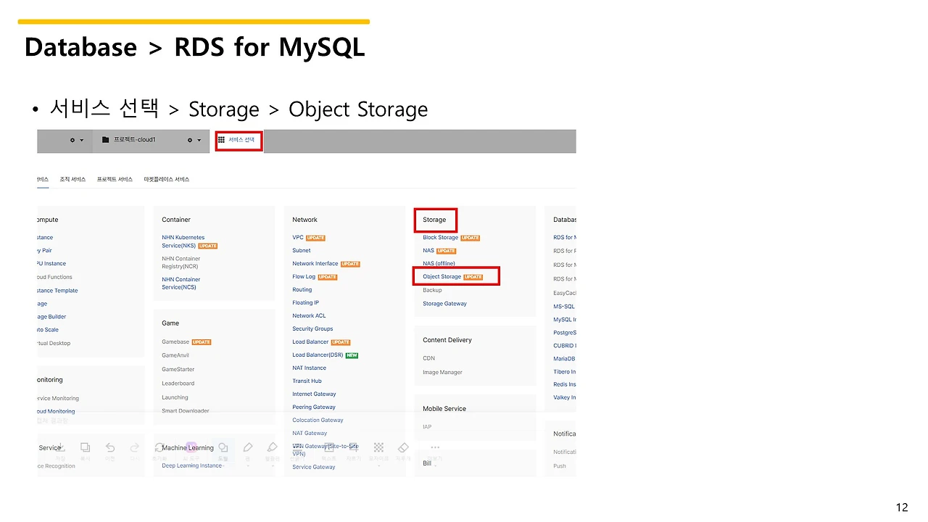
Task: Open the Image Manager service
Action: (x=442, y=372)
